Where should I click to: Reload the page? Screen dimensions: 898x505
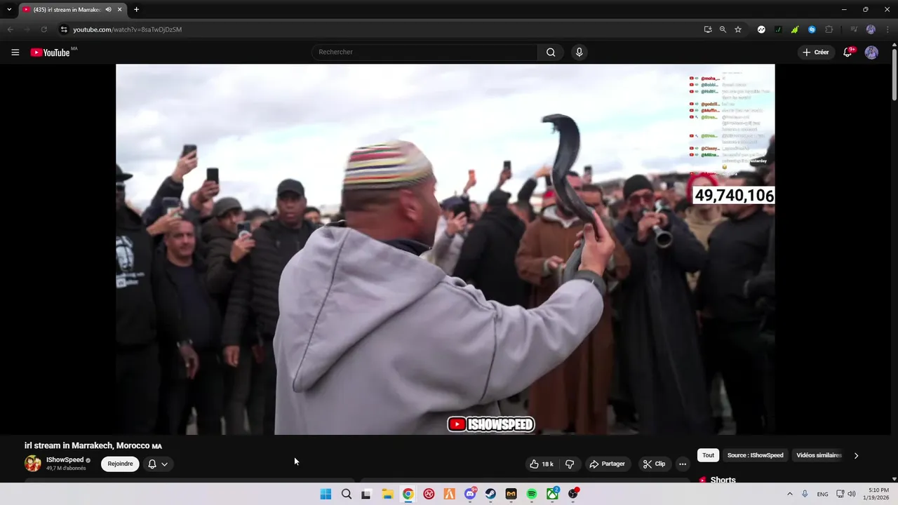[x=43, y=29]
